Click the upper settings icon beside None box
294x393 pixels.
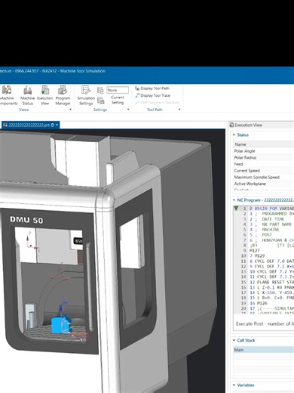click(x=100, y=91)
